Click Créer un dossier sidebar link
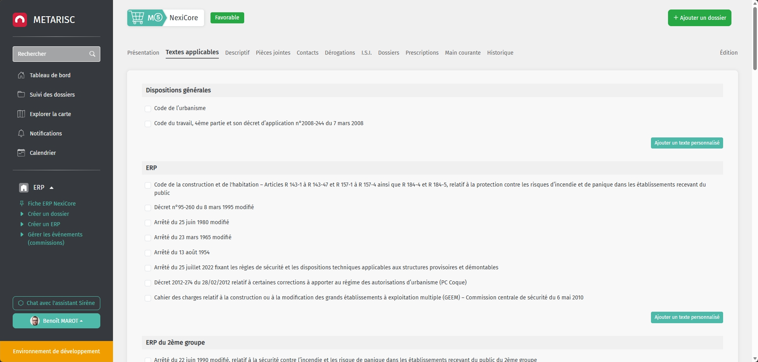This screenshot has width=758, height=362. pyautogui.click(x=48, y=214)
